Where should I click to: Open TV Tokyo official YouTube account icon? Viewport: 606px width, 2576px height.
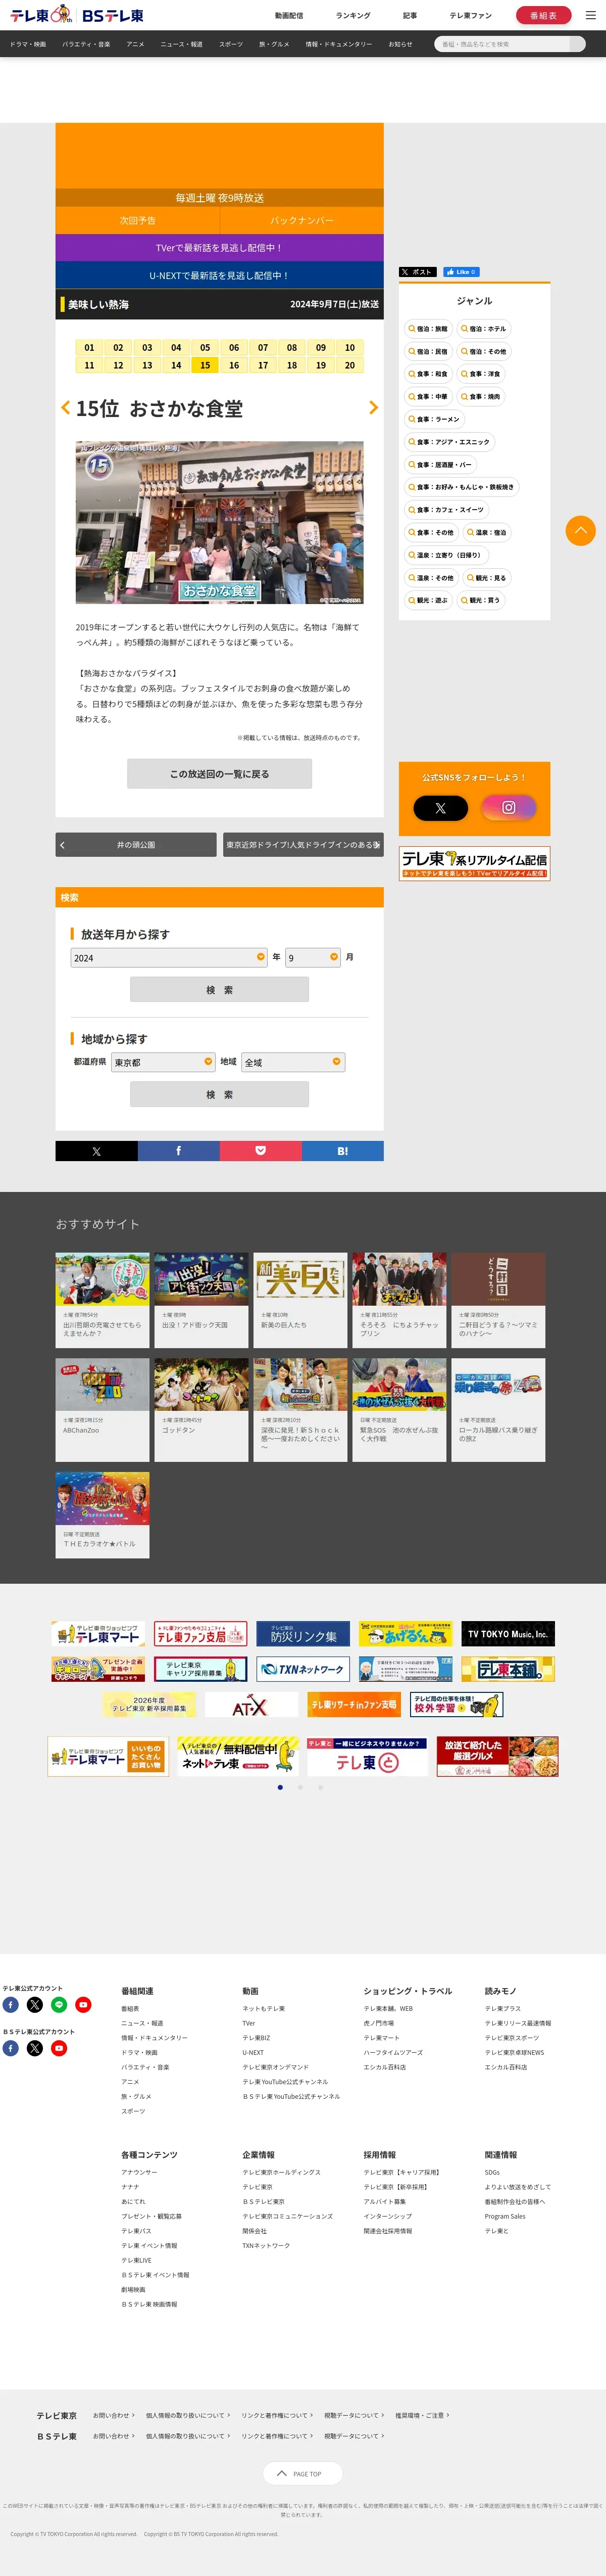pos(83,2004)
